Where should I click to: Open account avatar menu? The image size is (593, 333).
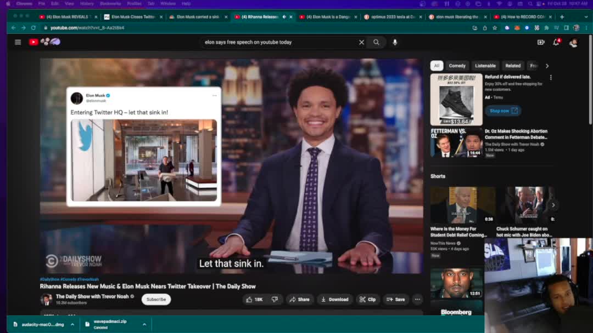573,43
